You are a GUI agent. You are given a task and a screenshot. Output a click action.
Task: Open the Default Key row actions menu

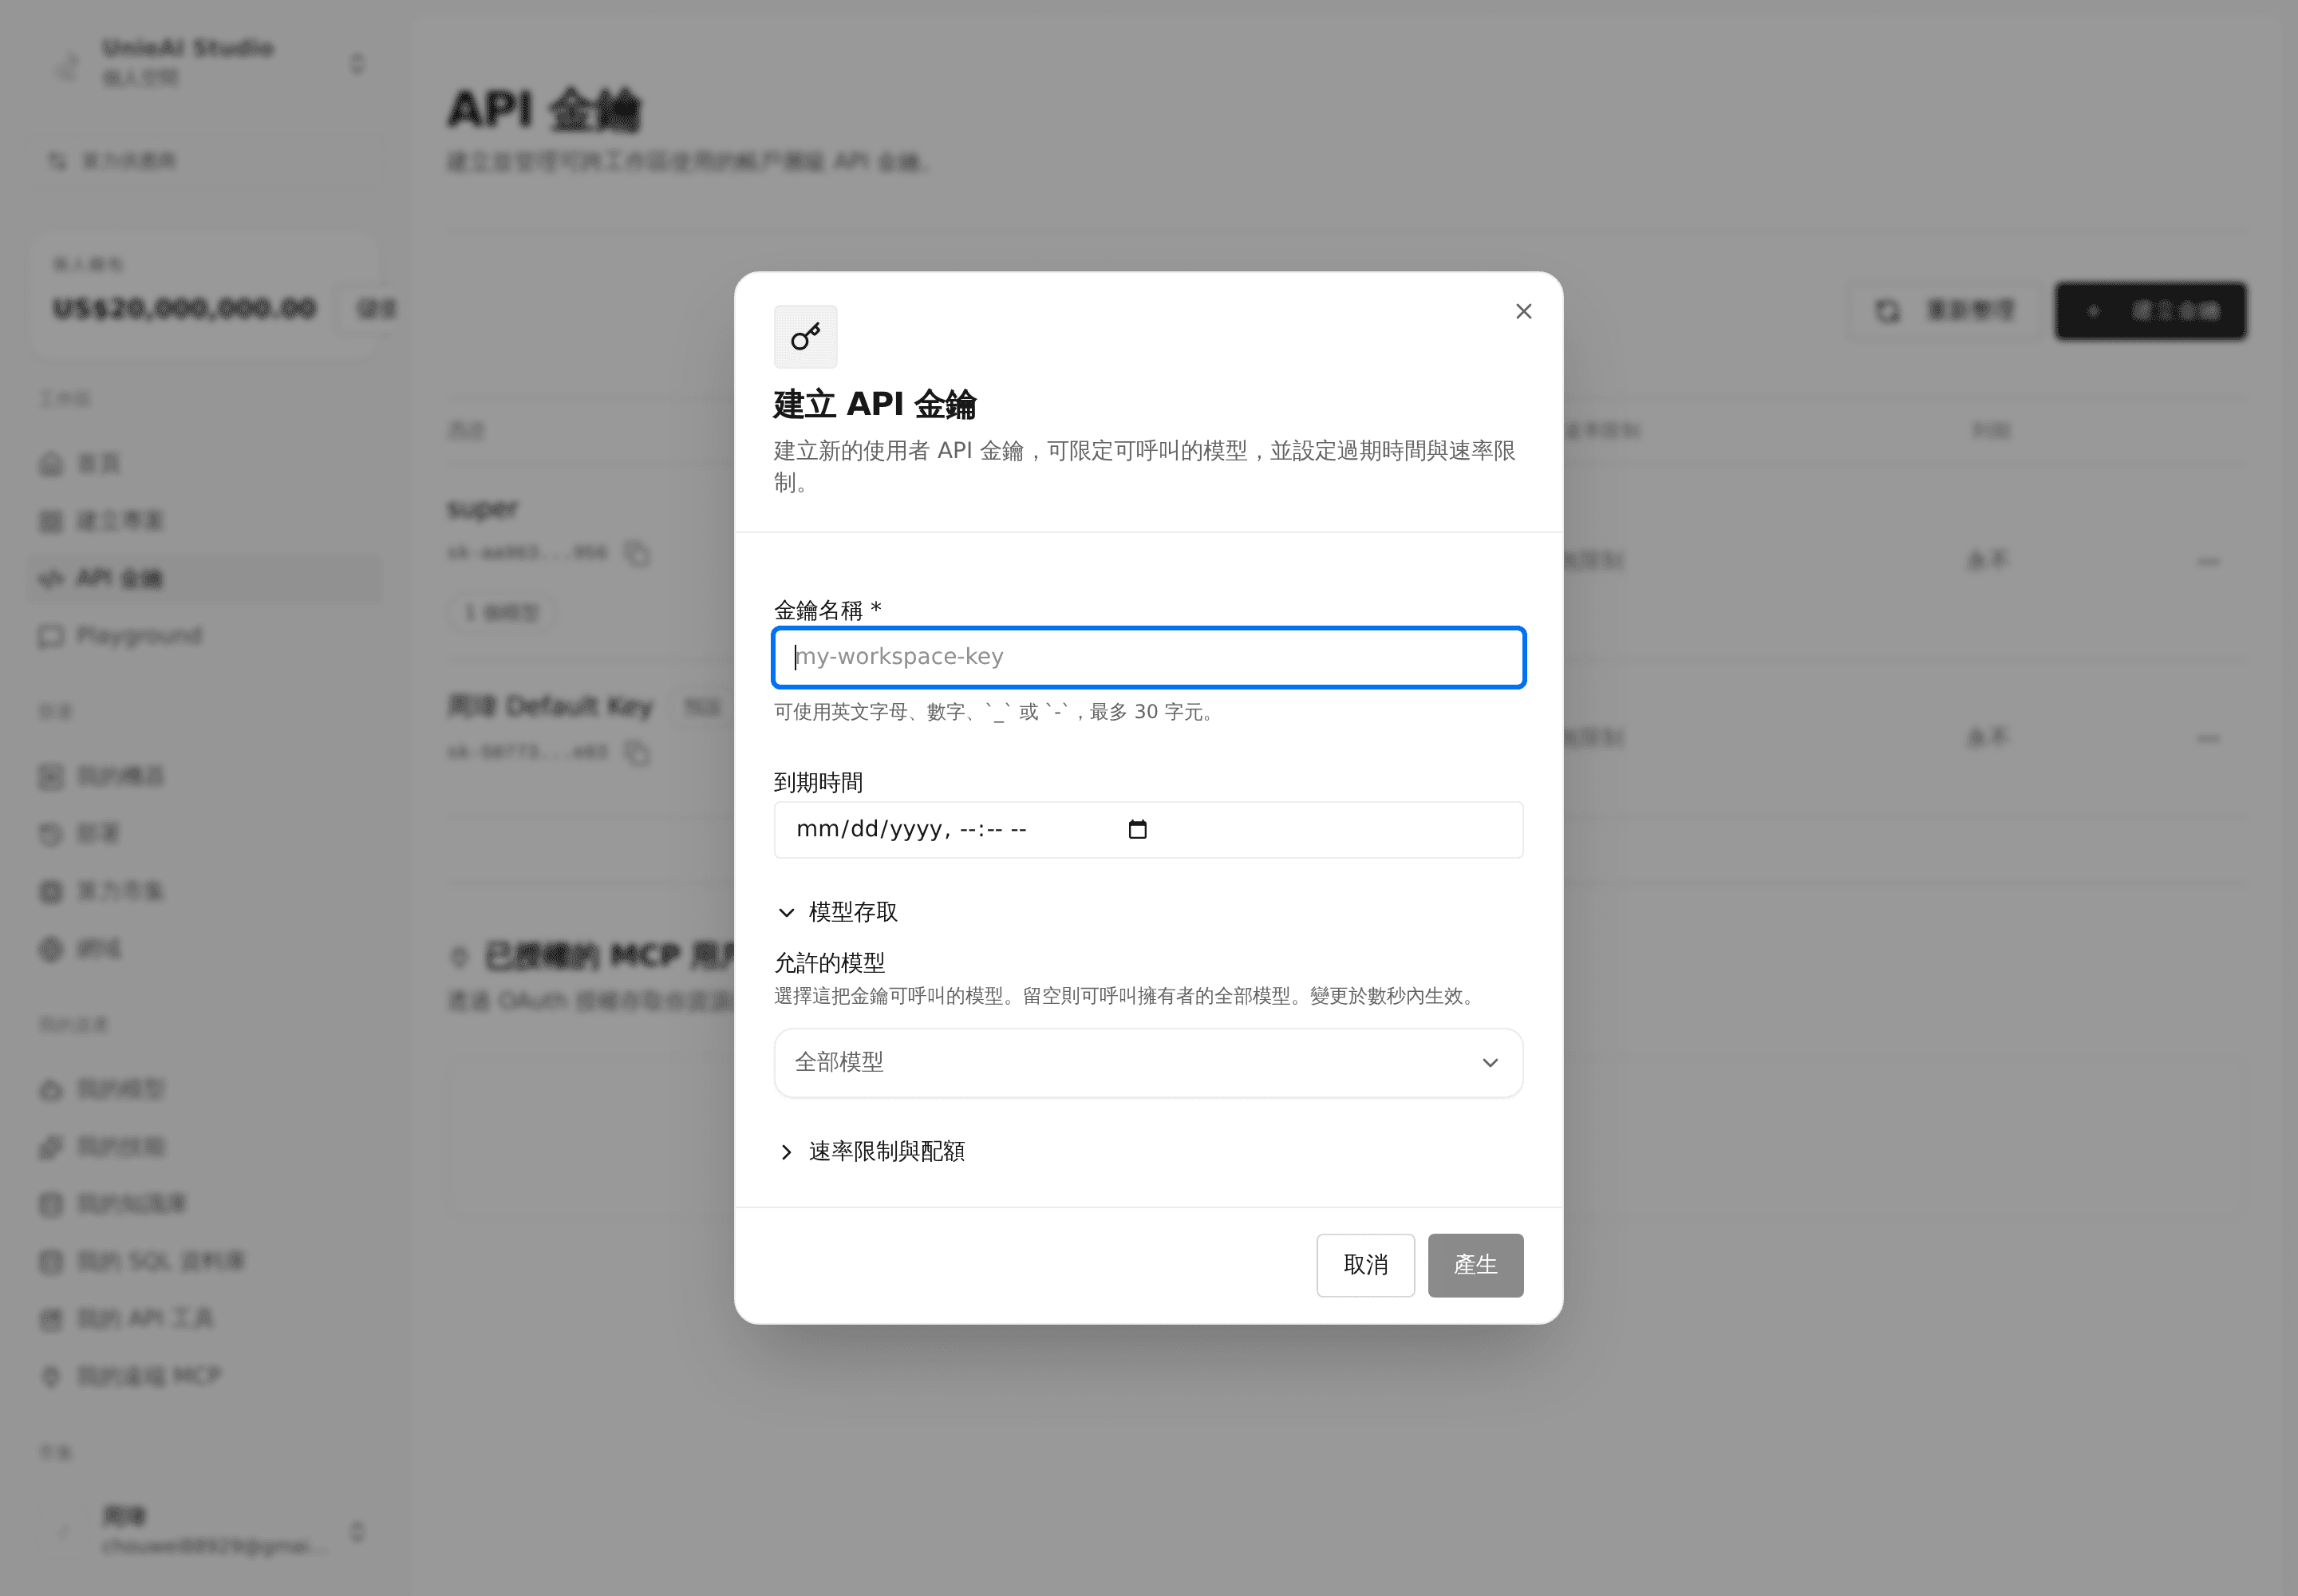[2208, 739]
